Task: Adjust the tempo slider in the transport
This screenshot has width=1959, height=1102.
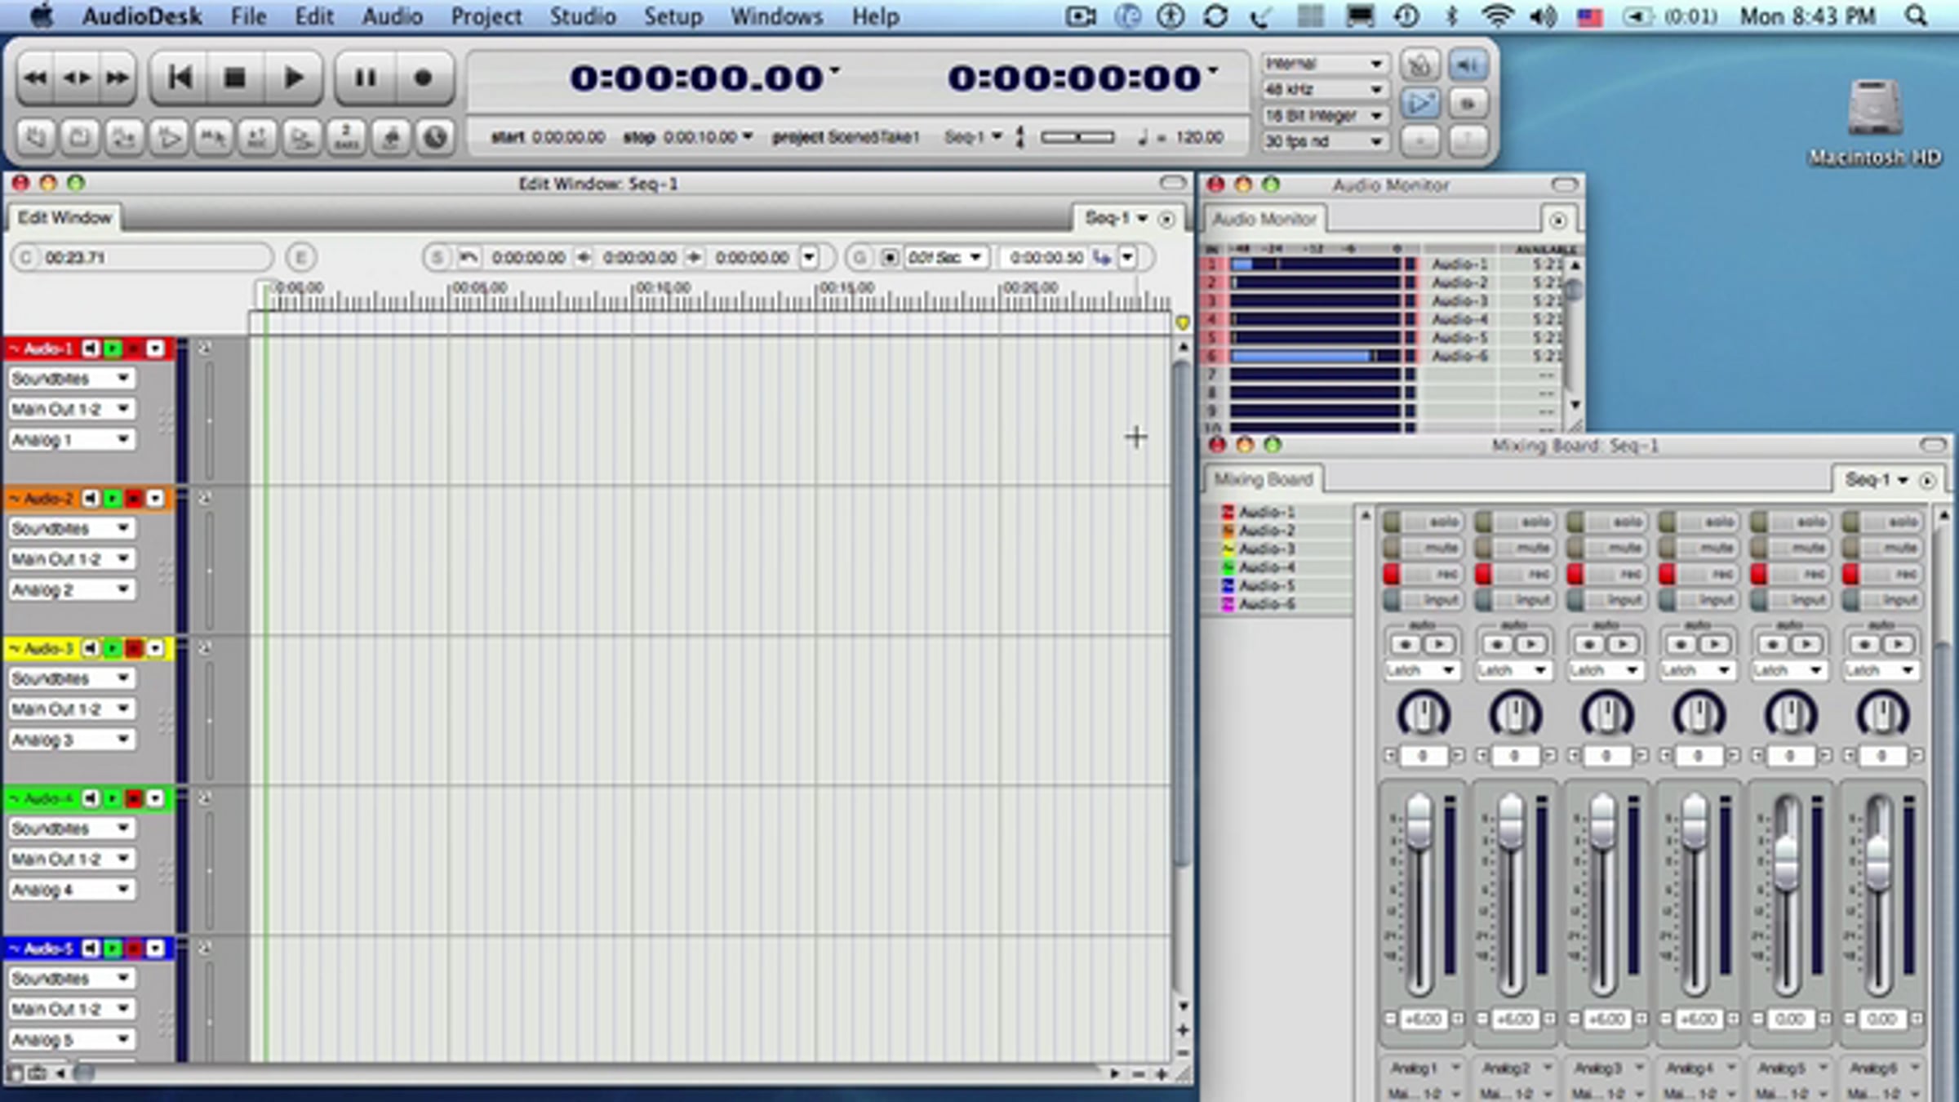Action: pos(1077,137)
